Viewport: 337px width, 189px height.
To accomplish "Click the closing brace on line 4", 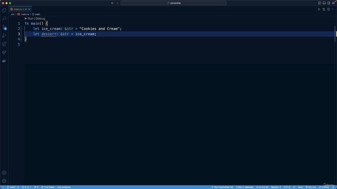I will coord(26,39).
